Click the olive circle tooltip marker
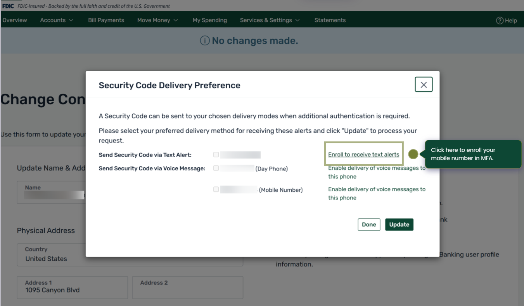The width and height of the screenshot is (524, 306). (413, 154)
